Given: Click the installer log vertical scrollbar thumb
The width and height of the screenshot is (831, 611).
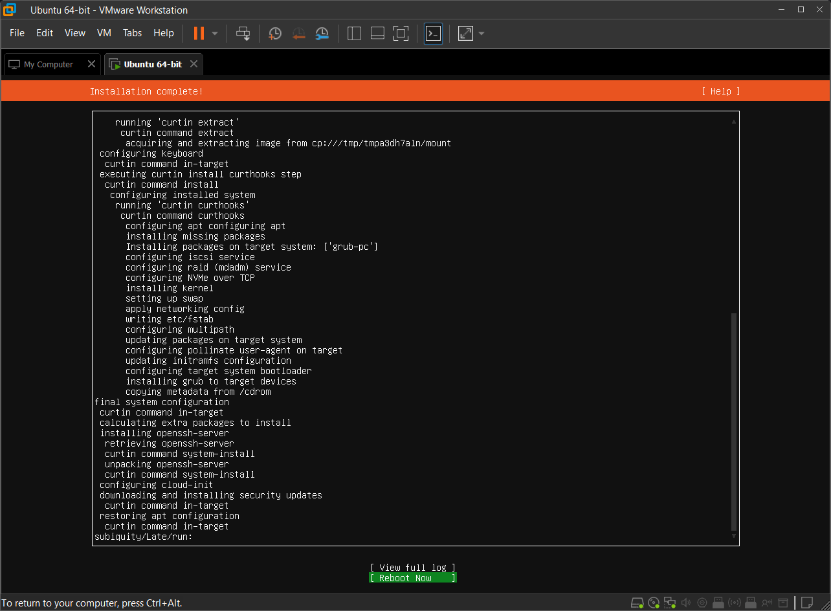Looking at the screenshot, I should click(733, 421).
